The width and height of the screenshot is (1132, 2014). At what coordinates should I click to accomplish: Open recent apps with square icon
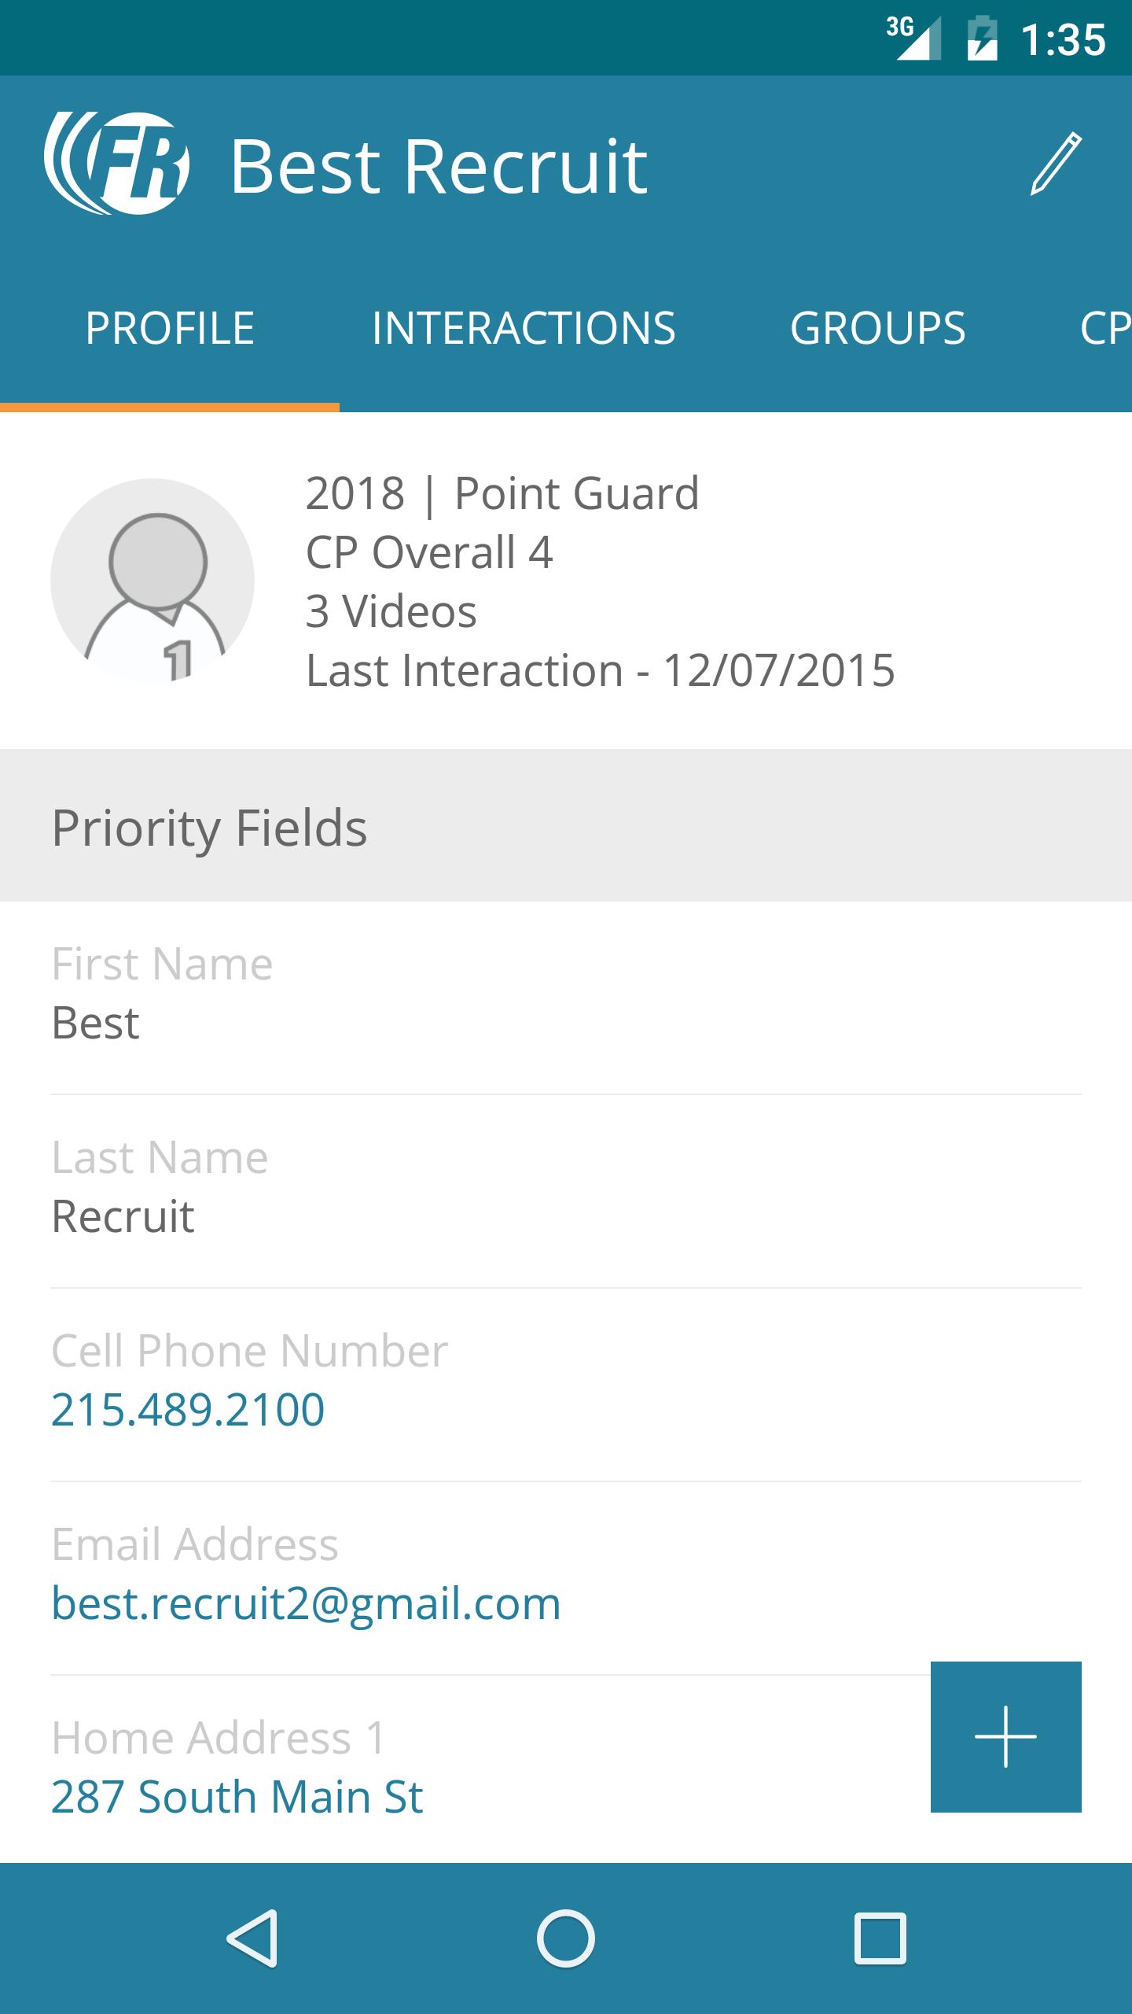pyautogui.click(x=880, y=1938)
